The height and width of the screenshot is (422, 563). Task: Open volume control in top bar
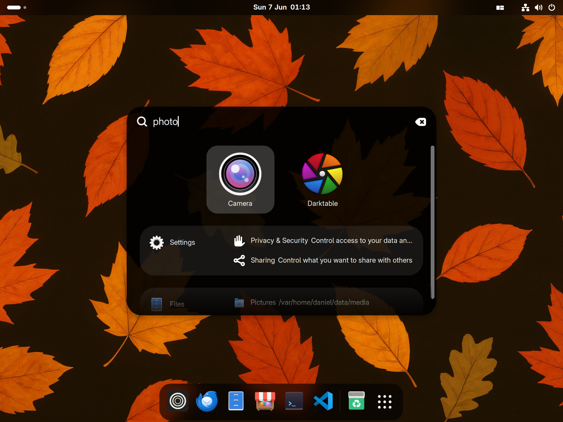538,7
